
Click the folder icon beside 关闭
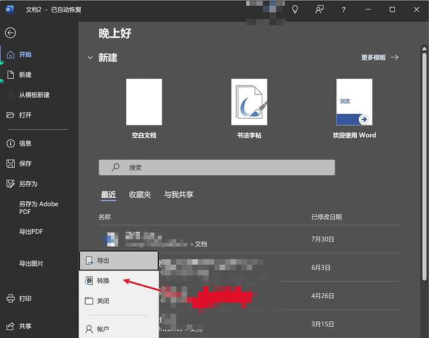click(x=89, y=301)
